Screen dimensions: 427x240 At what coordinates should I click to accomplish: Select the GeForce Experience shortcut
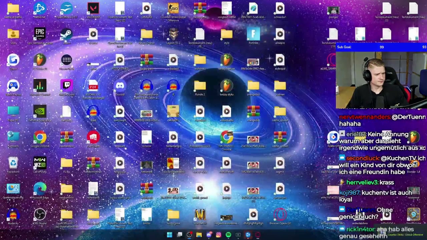40,113
